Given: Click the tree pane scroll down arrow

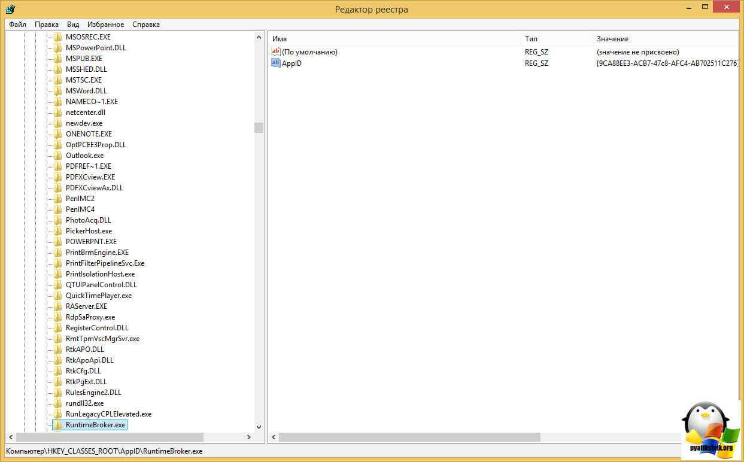Looking at the screenshot, I should click(259, 427).
